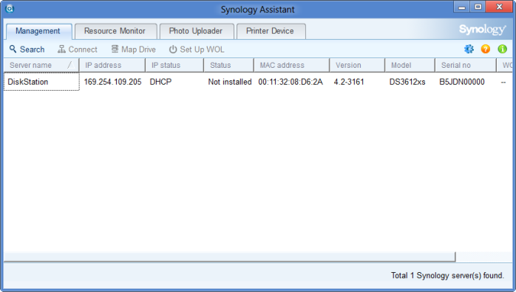
Task: Switch to the Management tab
Action: pos(38,31)
